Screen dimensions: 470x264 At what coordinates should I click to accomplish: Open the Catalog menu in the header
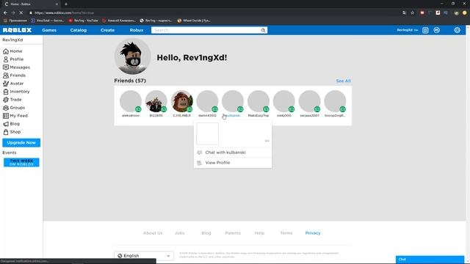click(79, 30)
